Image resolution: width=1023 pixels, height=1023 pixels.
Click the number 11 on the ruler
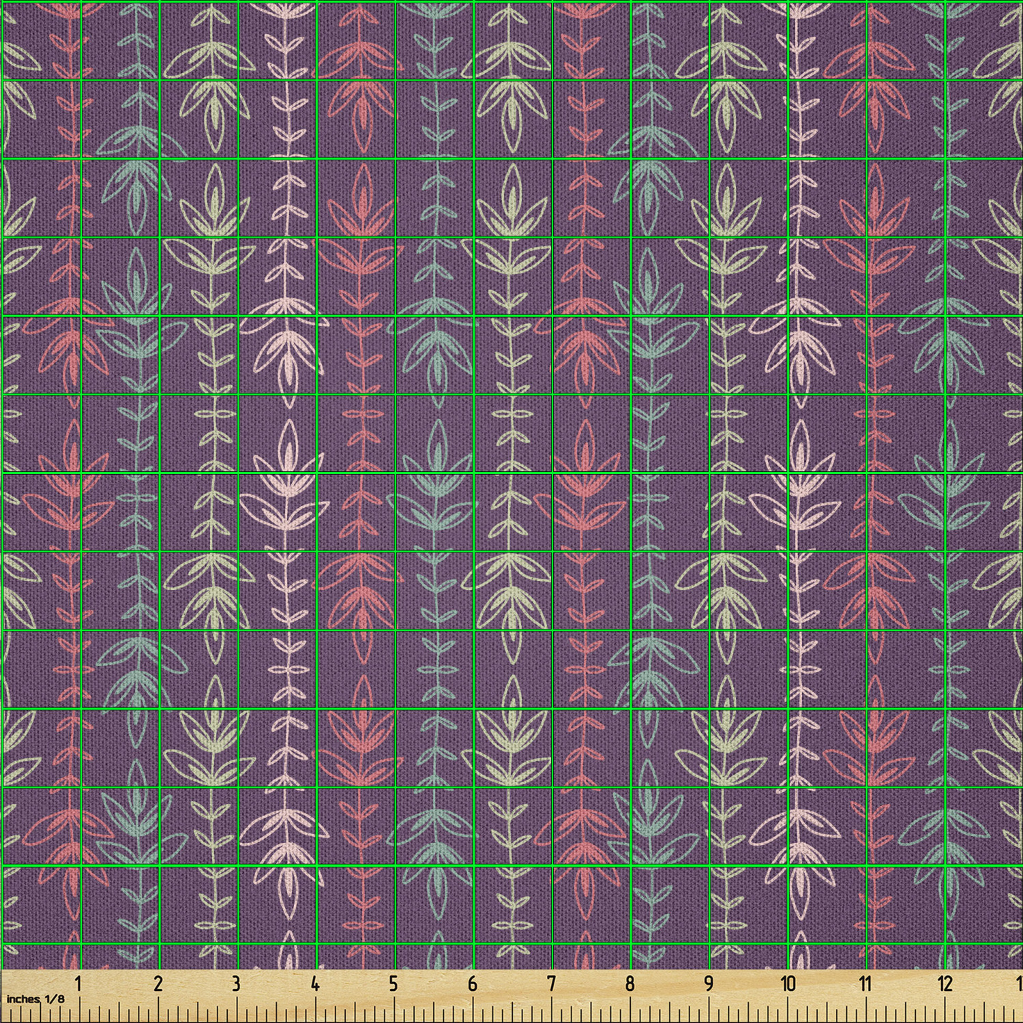[865, 983]
